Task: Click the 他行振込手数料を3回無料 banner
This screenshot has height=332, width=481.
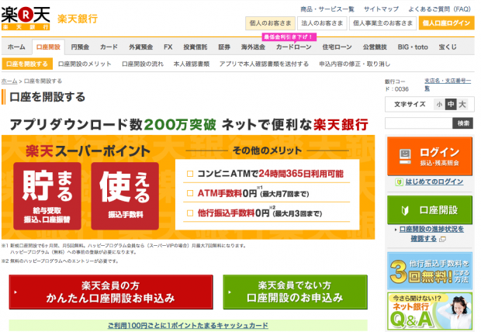Action: click(430, 271)
